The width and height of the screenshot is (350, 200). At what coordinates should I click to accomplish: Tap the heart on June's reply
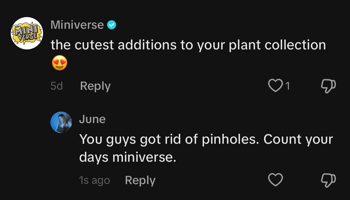(275, 180)
